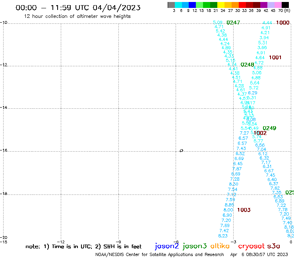Viewport: 294px width, 258px height.
Task: Click the cryosat satellite legend label
Action: (x=251, y=246)
